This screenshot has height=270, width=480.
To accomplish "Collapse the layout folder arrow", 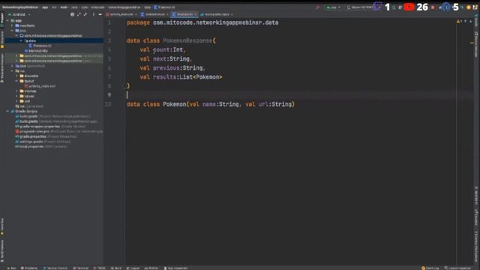I will [x=16, y=81].
